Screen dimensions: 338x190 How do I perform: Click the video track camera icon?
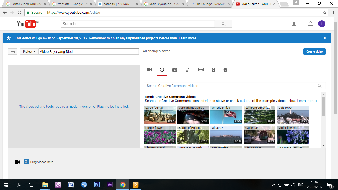tap(17, 162)
